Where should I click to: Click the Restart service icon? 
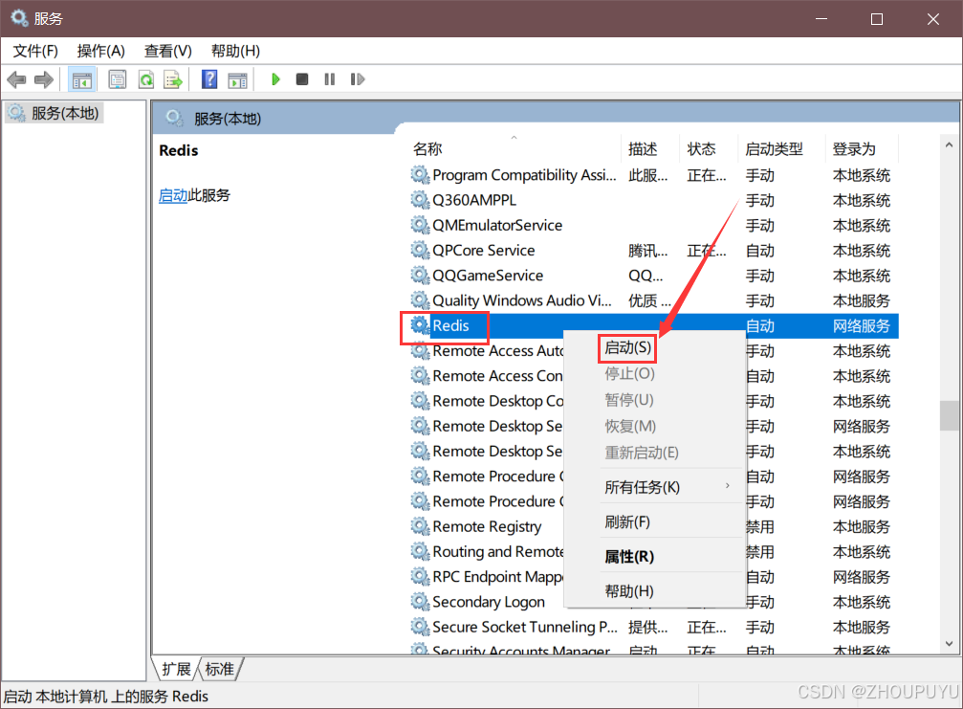[358, 79]
